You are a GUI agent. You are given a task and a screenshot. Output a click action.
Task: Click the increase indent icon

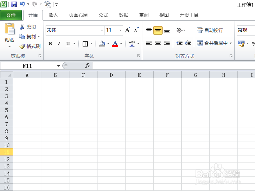(x=188, y=43)
